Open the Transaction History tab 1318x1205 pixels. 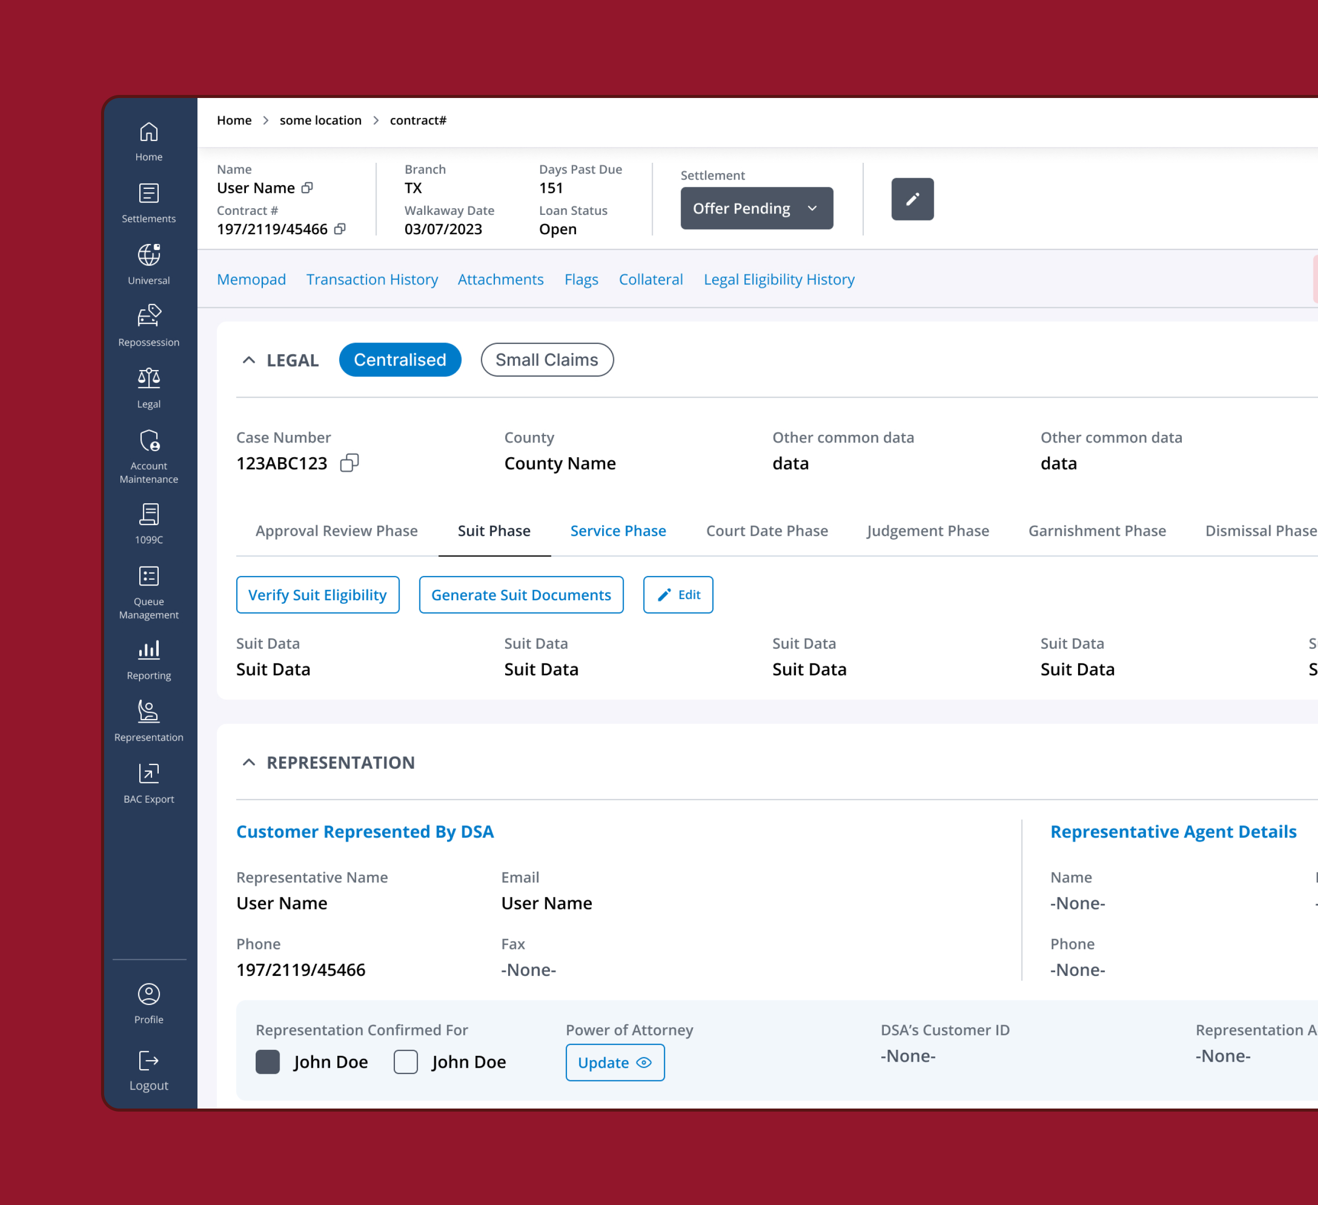372,280
